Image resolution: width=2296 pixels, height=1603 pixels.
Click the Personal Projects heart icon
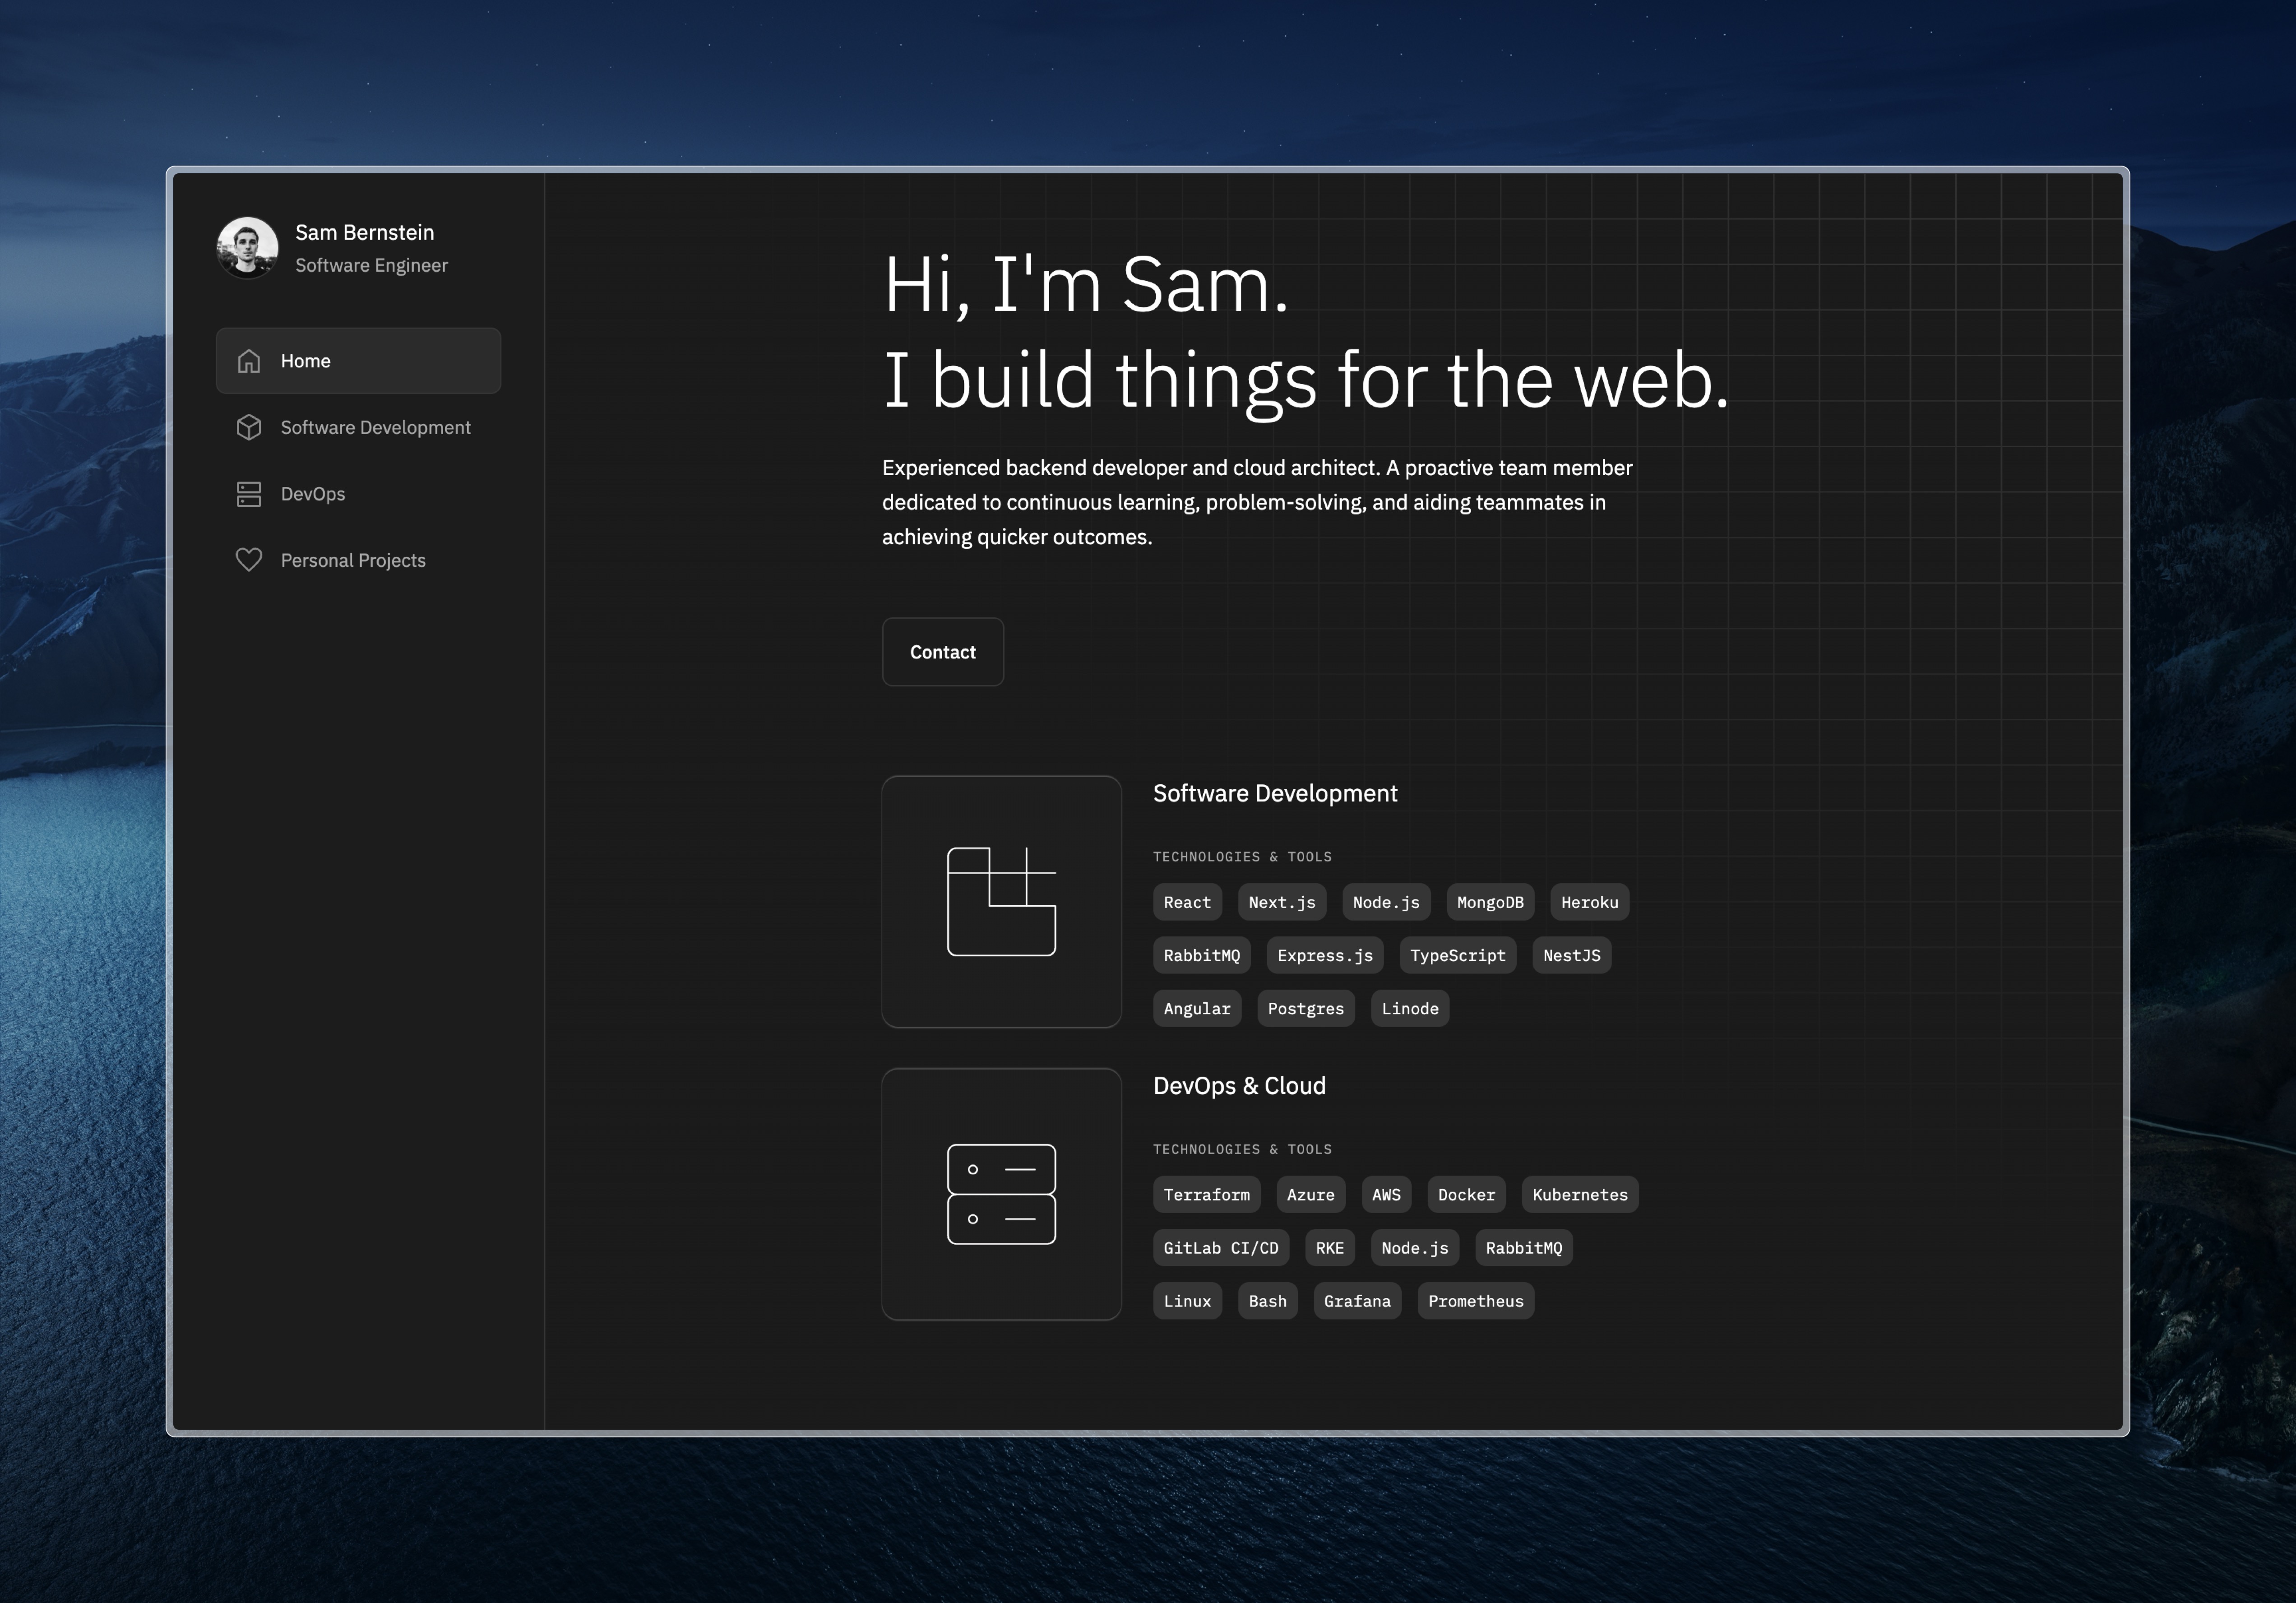pos(249,560)
